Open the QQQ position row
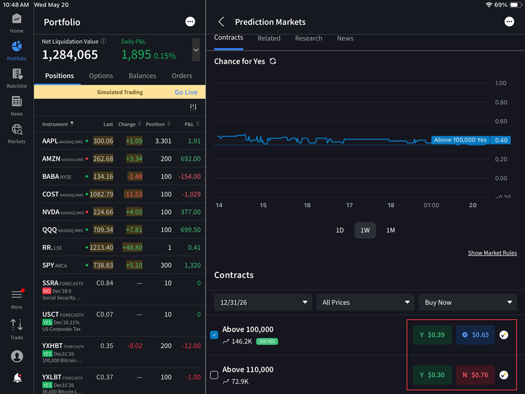Viewport: 525px width, 394px height. [x=120, y=229]
